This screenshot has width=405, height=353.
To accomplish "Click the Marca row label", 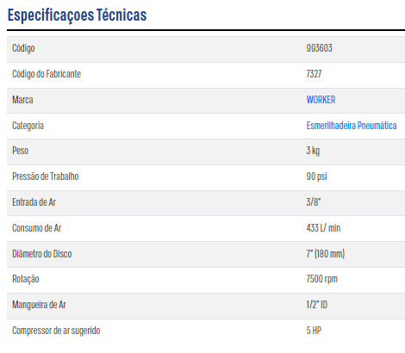I will tap(22, 100).
